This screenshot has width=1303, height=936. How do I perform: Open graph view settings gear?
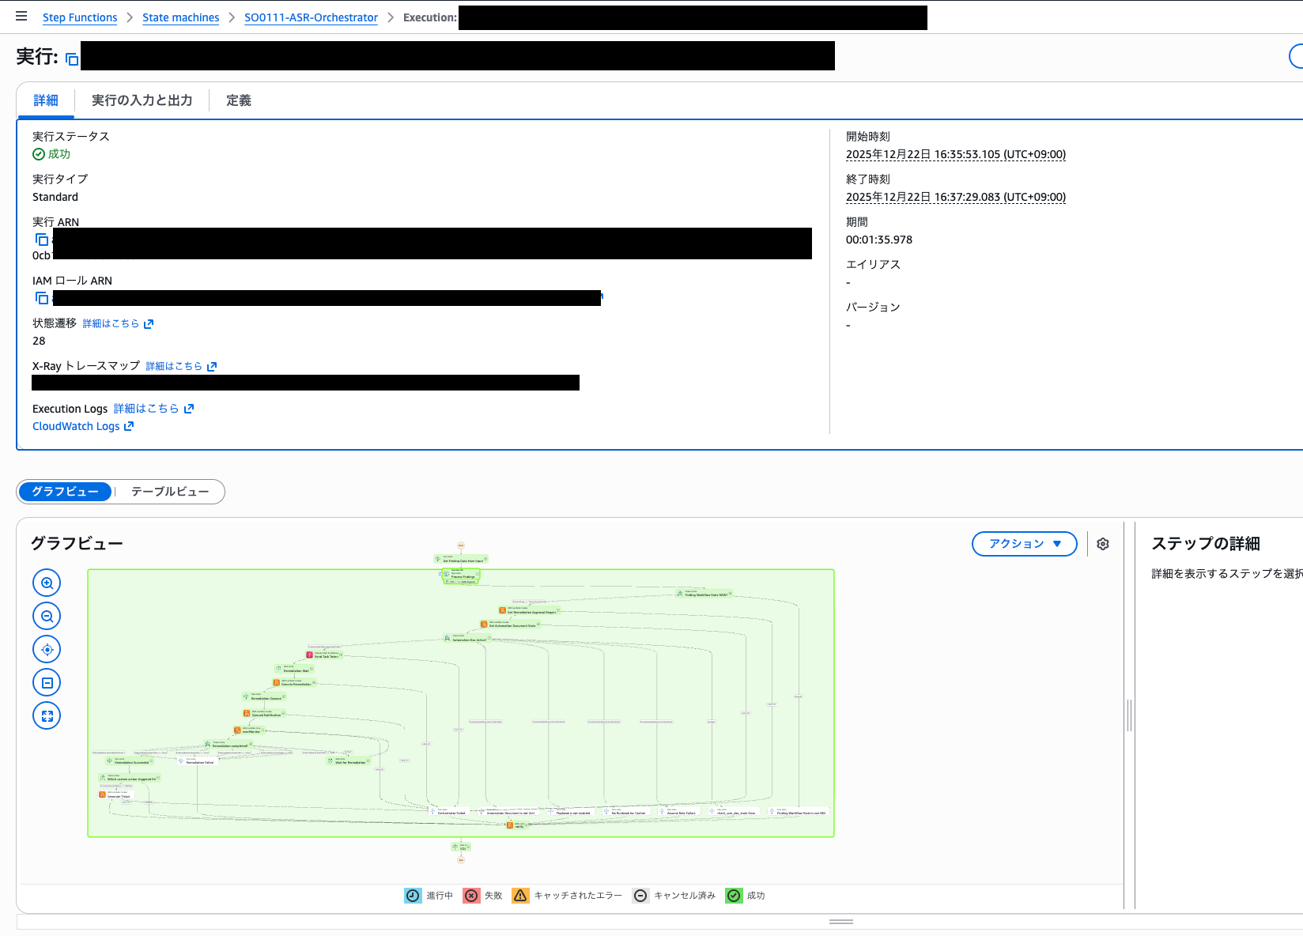1103,544
